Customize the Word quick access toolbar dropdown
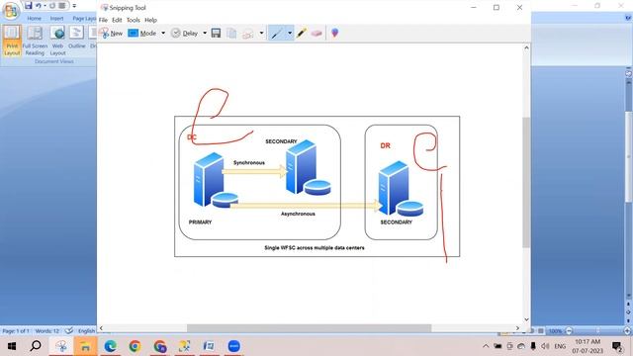 (x=74, y=6)
